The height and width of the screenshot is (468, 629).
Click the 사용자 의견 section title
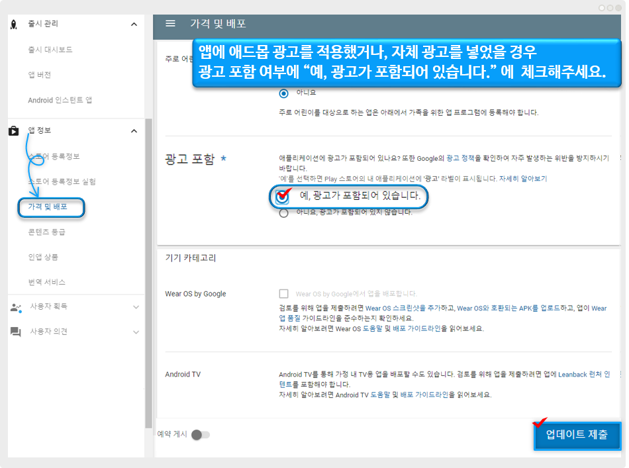pos(48,332)
